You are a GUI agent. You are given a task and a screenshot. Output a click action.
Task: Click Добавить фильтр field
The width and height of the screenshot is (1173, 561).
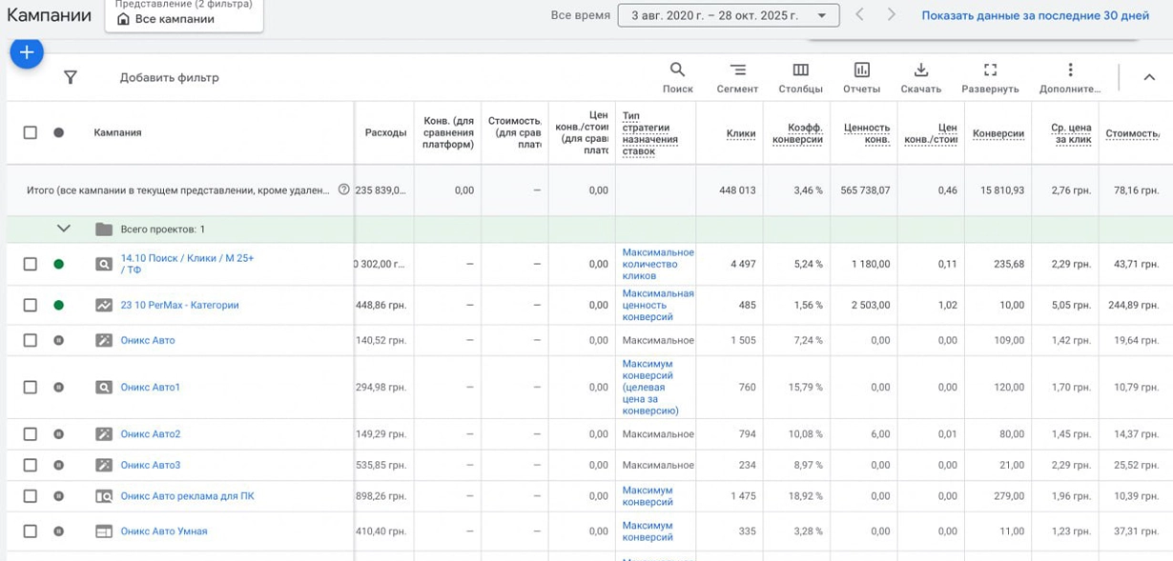point(169,78)
